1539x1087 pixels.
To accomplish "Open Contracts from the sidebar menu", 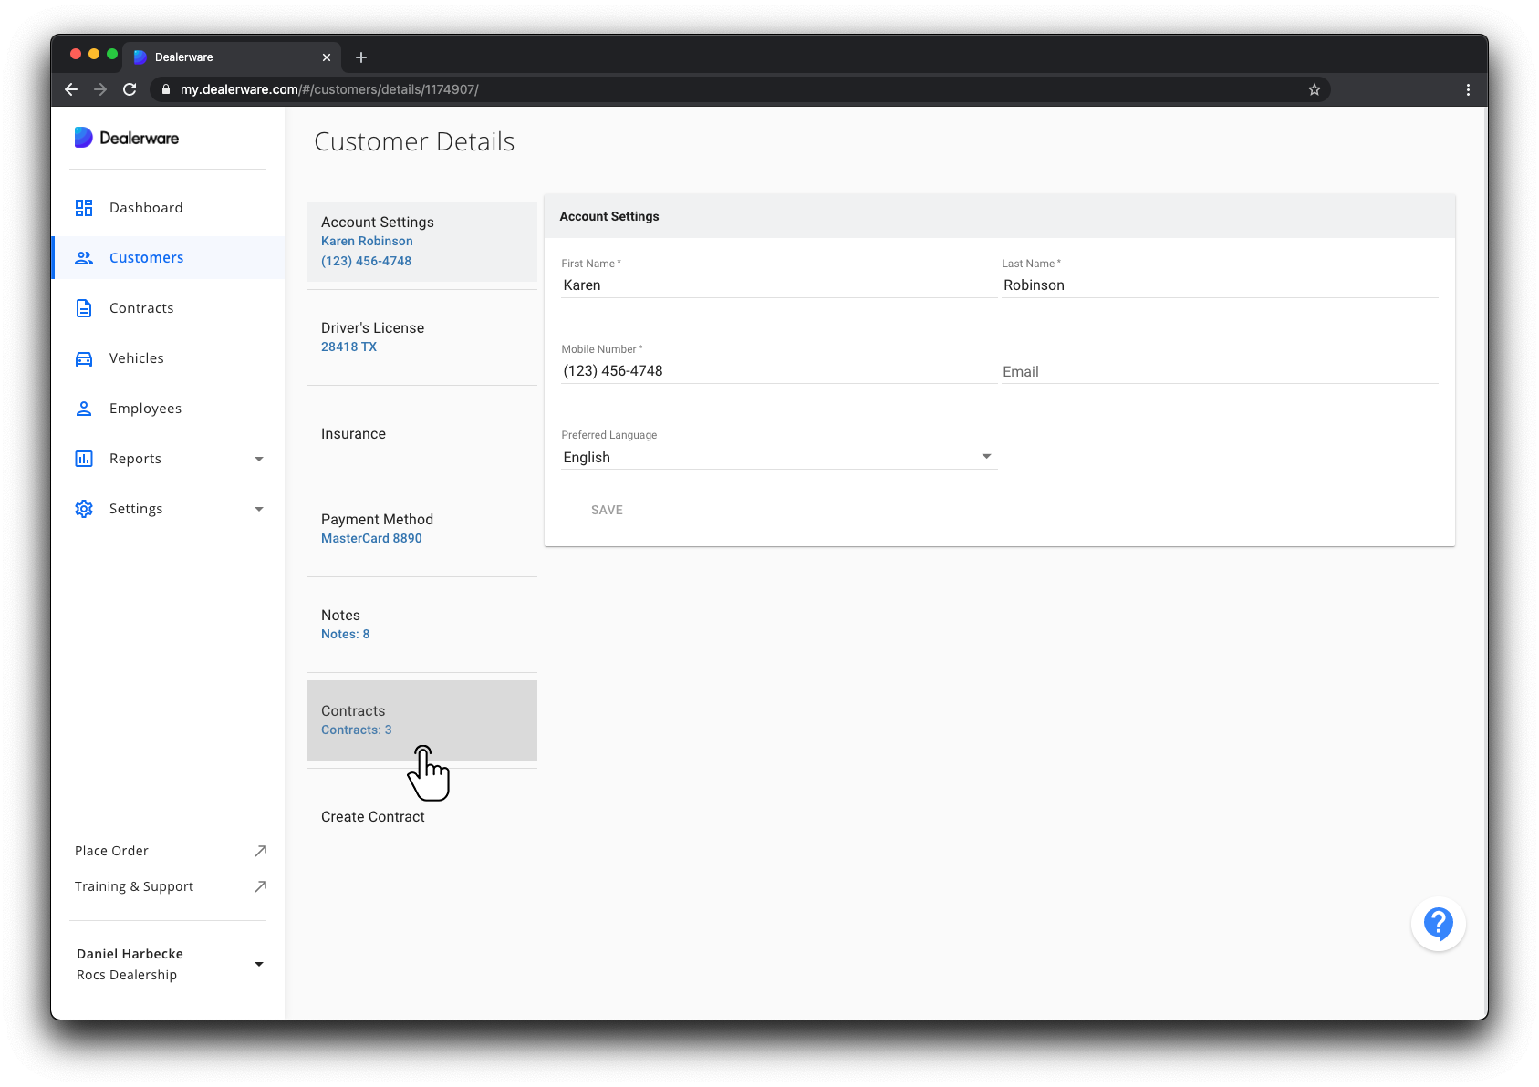I will pyautogui.click(x=168, y=308).
